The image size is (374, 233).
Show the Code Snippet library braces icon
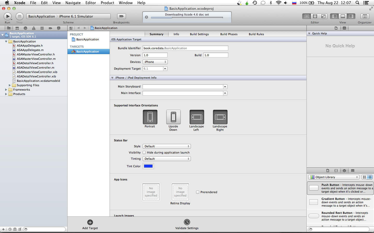click(x=336, y=171)
